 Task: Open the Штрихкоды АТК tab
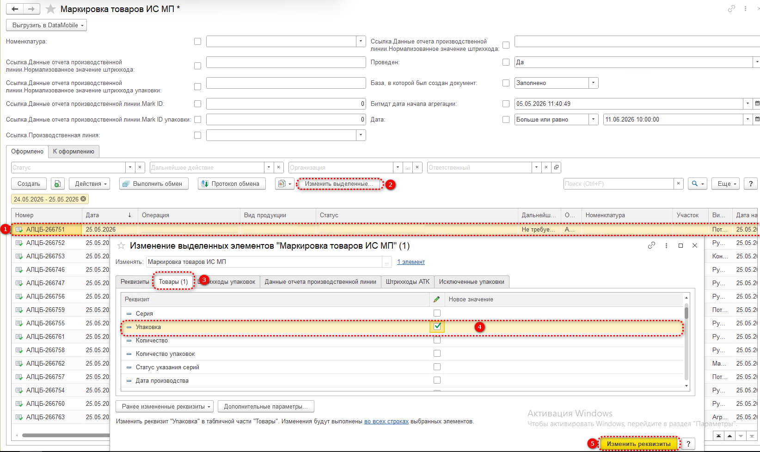click(408, 282)
